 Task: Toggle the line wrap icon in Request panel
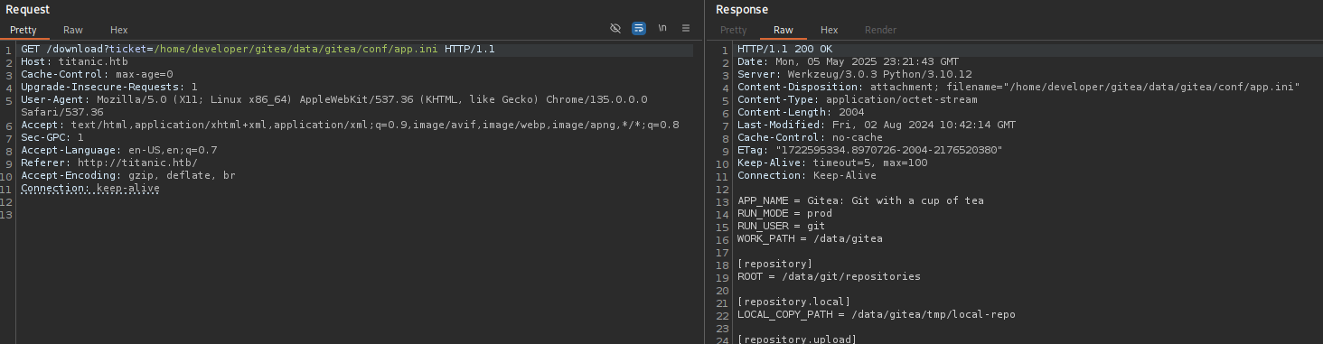point(639,29)
